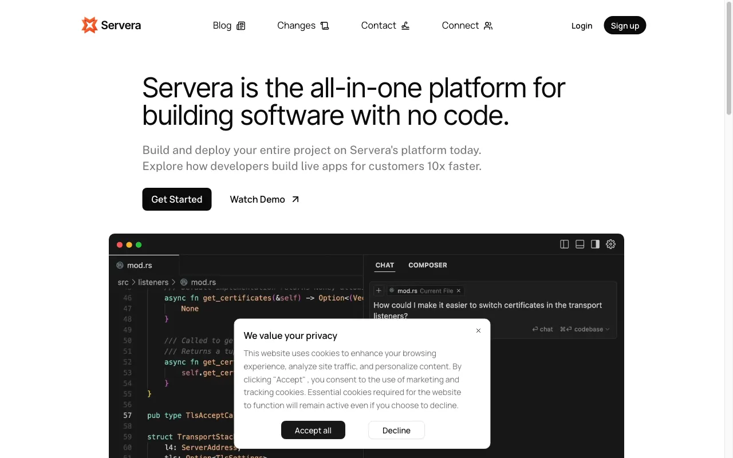Click the src breadcrumb segment
Screen dimensions: 733x458
tap(123, 282)
